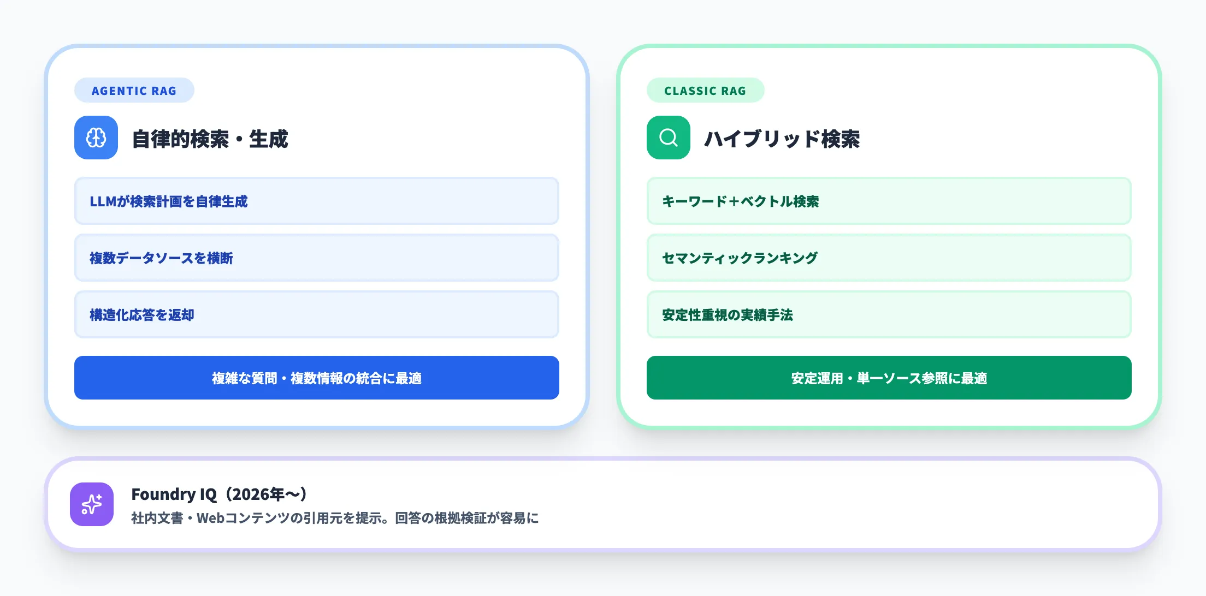Choose the 複数データソースを横断 row
The width and height of the screenshot is (1206, 596).
tap(316, 258)
